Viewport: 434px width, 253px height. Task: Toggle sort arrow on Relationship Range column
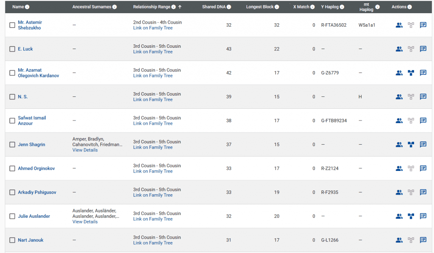pos(180,7)
